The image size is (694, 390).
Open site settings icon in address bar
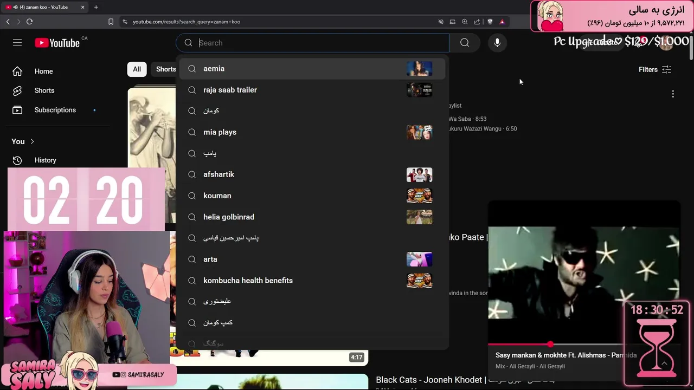tap(125, 22)
